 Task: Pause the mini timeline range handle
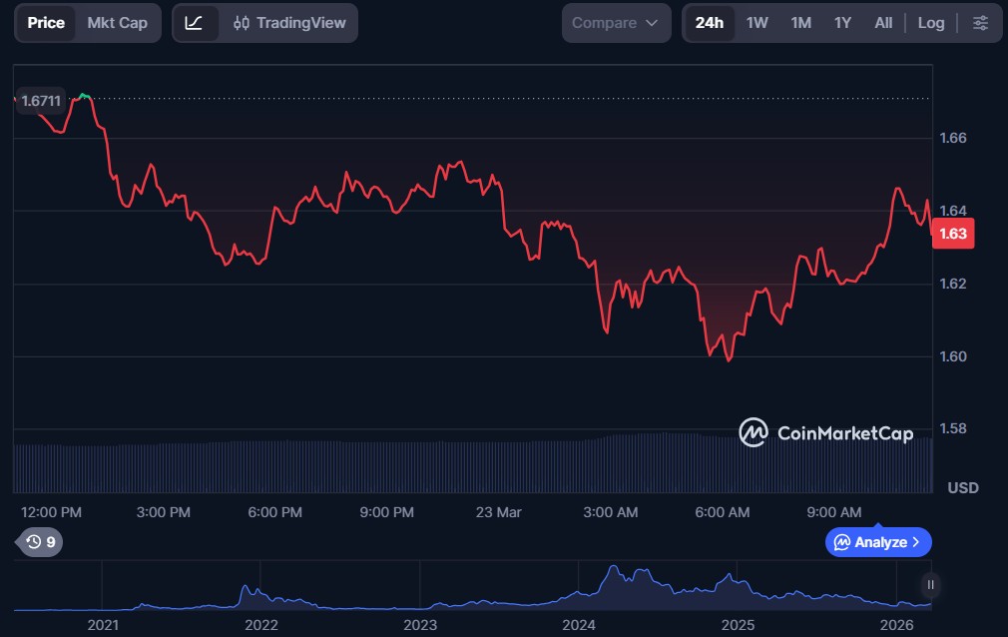tap(930, 585)
